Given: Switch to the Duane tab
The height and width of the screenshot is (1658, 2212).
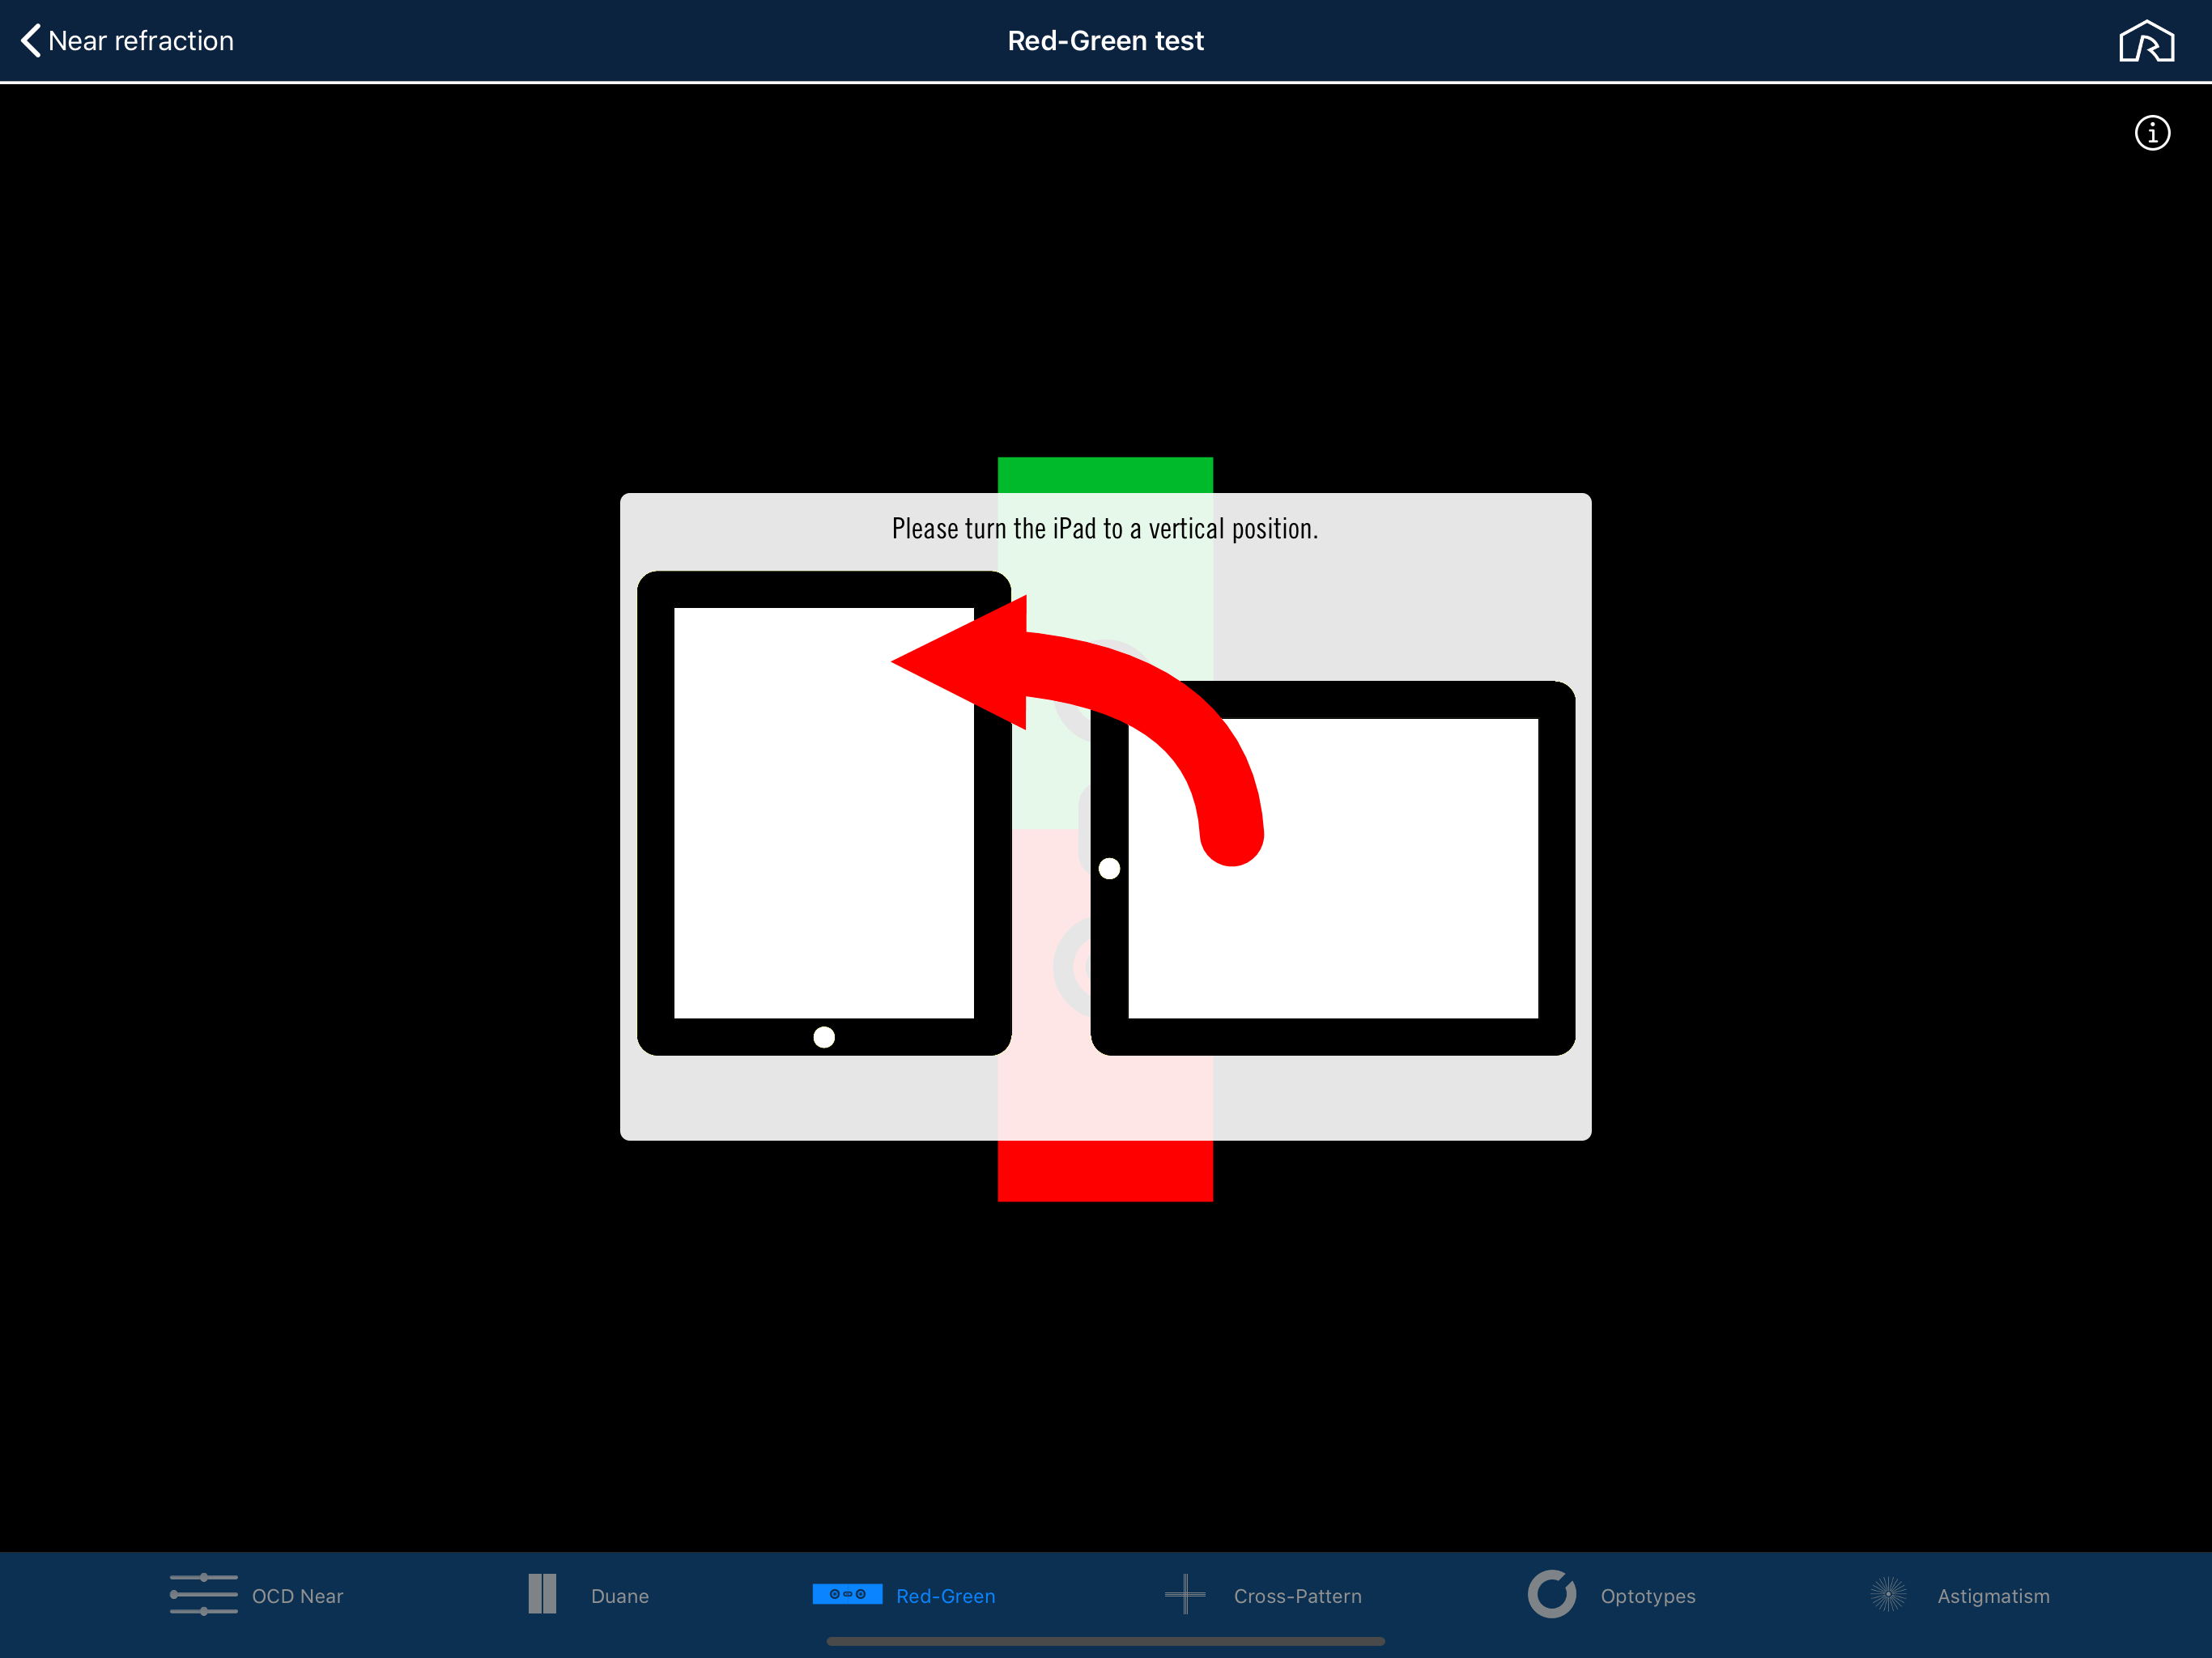Looking at the screenshot, I should tap(619, 1596).
